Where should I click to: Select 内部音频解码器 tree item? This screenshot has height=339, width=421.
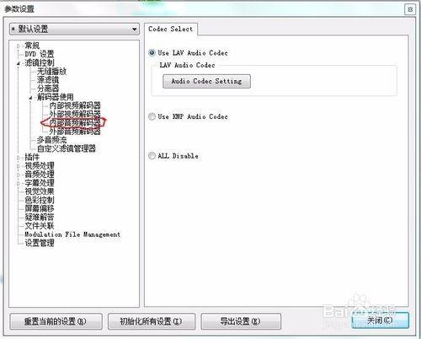(75, 123)
